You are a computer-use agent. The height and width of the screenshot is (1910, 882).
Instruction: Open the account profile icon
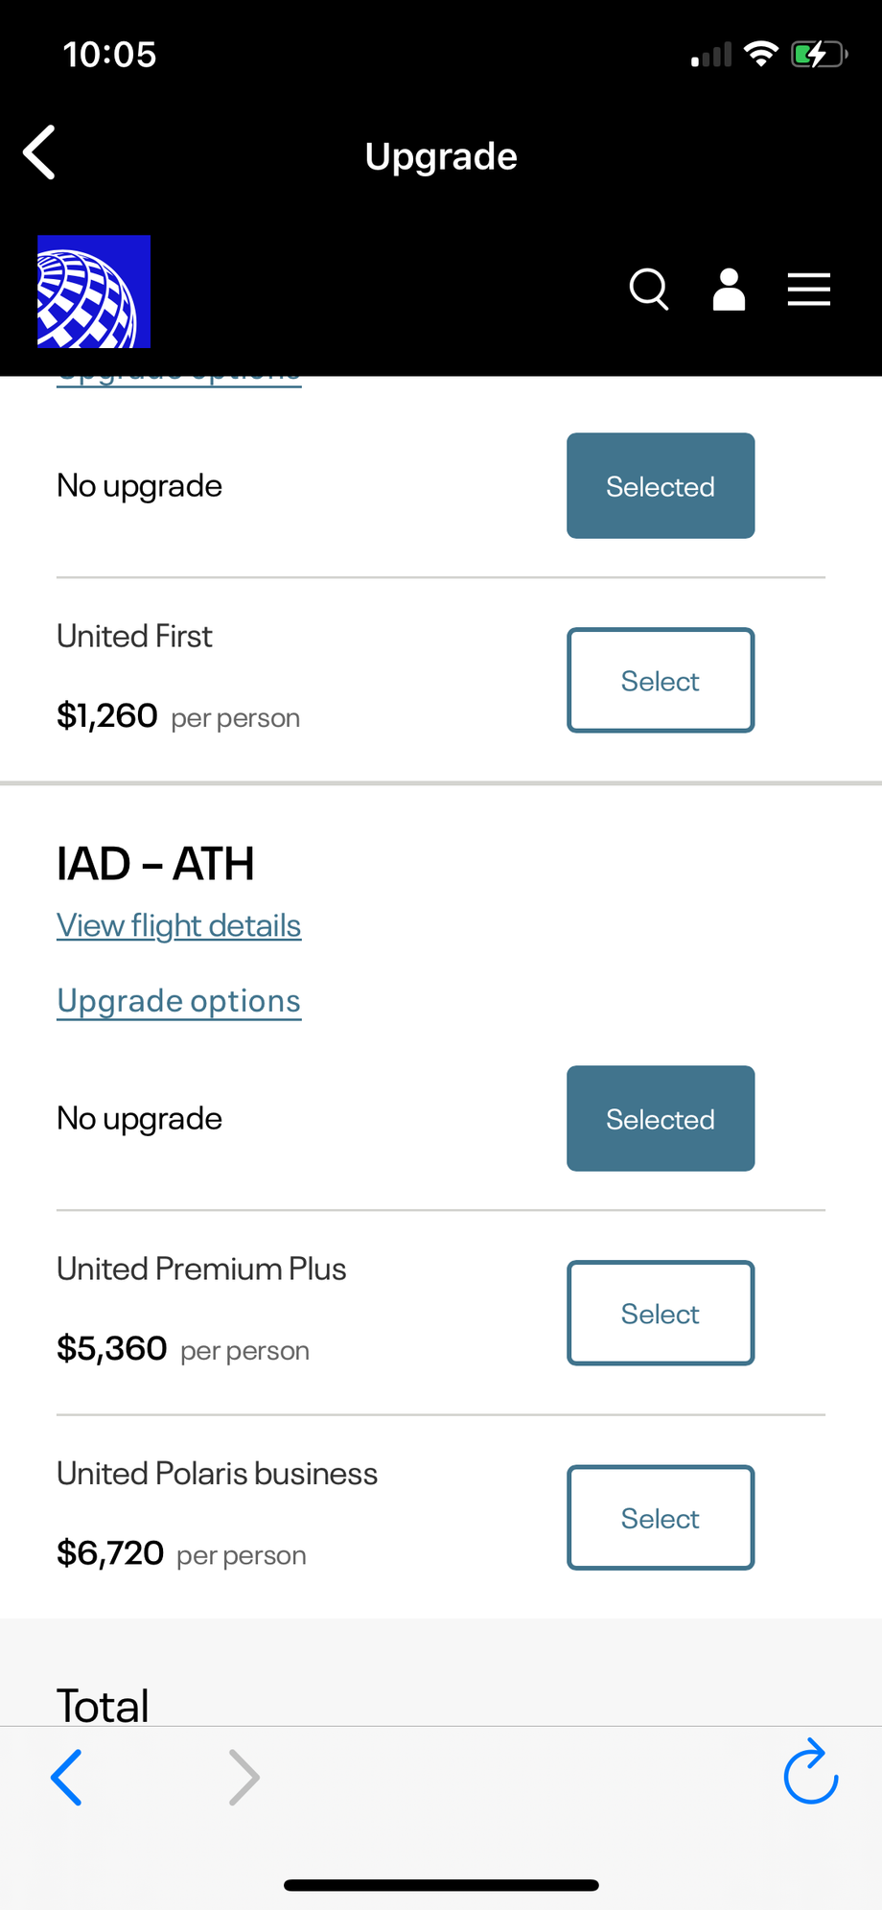729,289
